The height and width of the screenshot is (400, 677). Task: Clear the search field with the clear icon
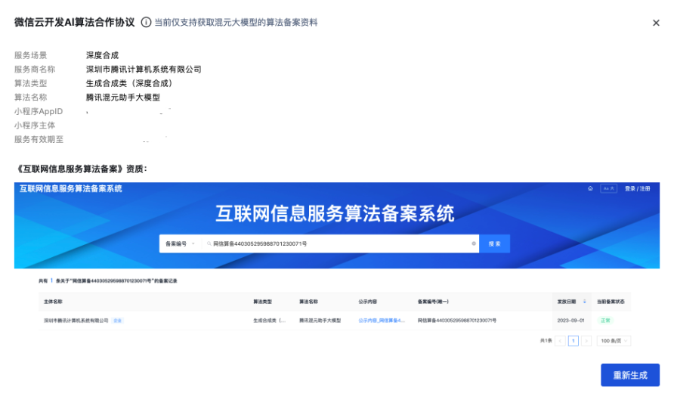[x=474, y=243]
